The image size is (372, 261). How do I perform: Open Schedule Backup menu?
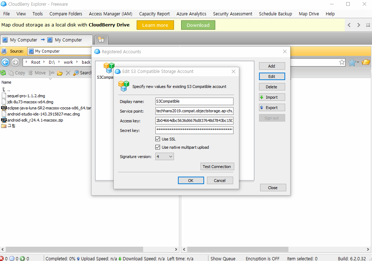tap(276, 14)
